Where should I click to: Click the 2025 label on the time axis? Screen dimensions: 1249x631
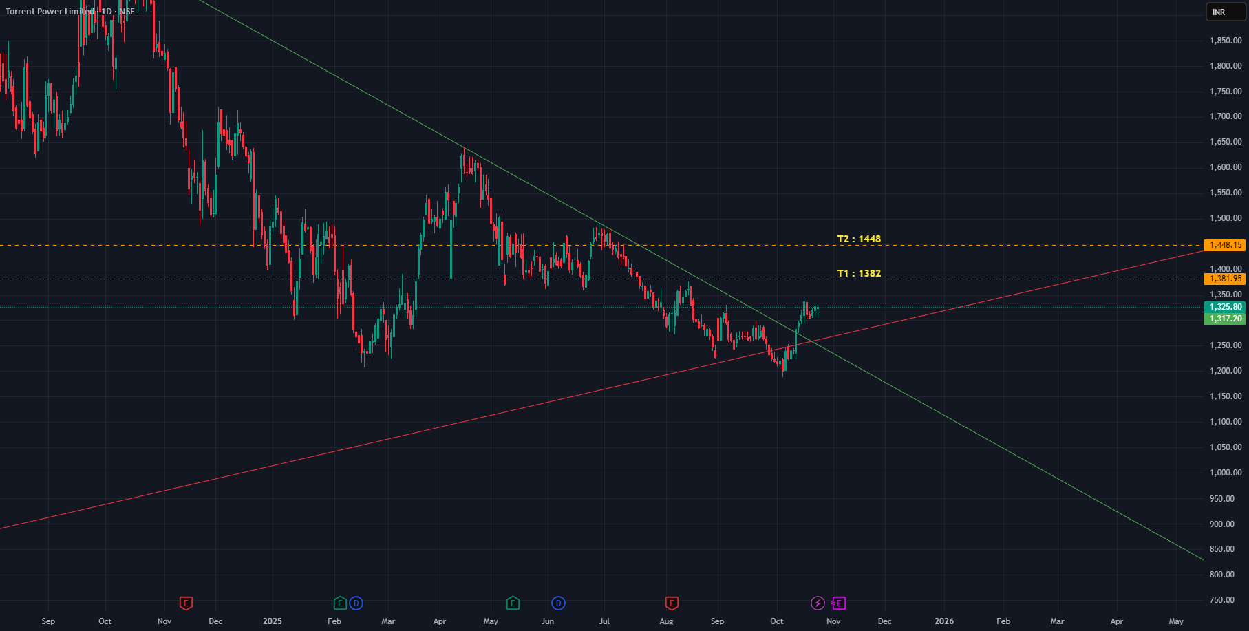(273, 621)
